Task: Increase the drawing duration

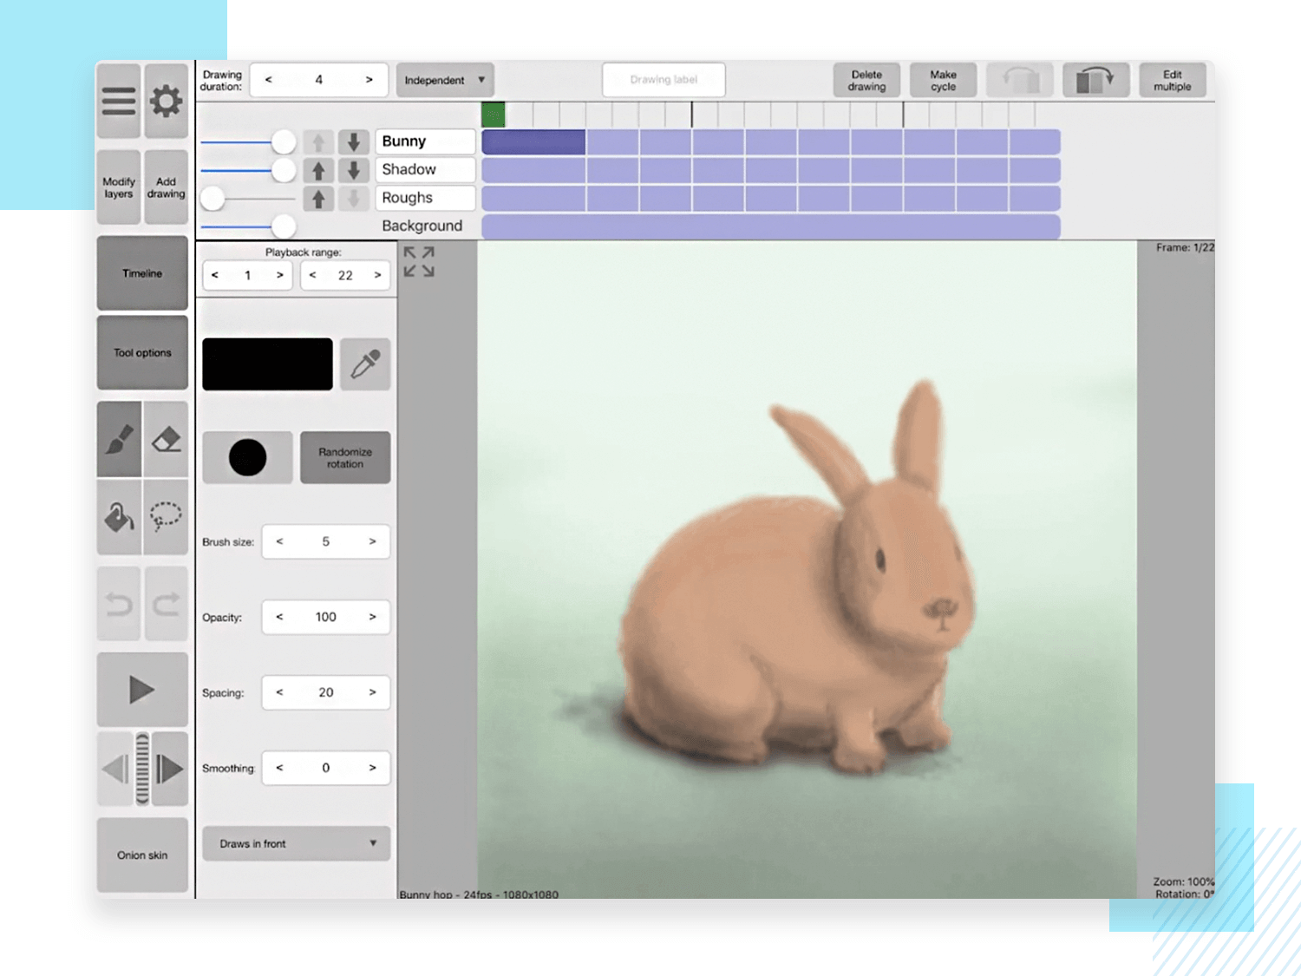Action: pos(369,80)
